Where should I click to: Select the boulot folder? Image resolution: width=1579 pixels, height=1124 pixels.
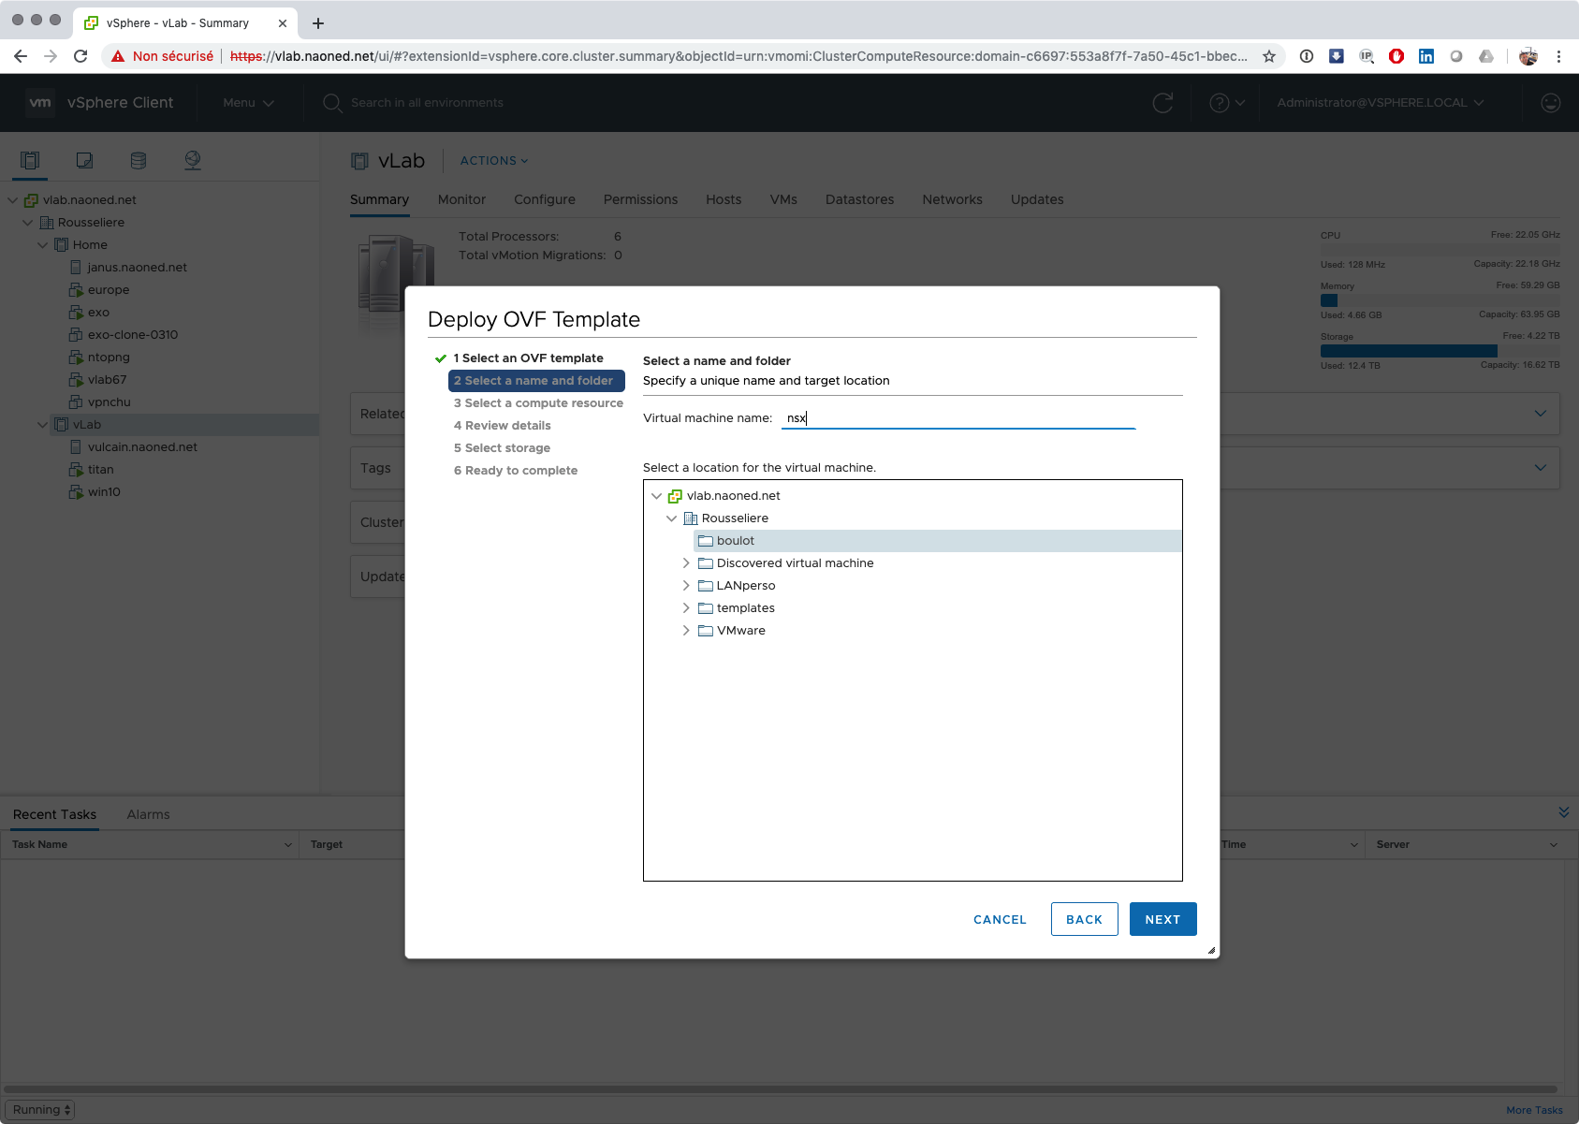[736, 541]
